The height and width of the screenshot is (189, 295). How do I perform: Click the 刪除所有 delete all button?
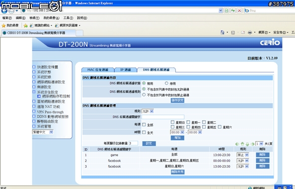coord(177,172)
